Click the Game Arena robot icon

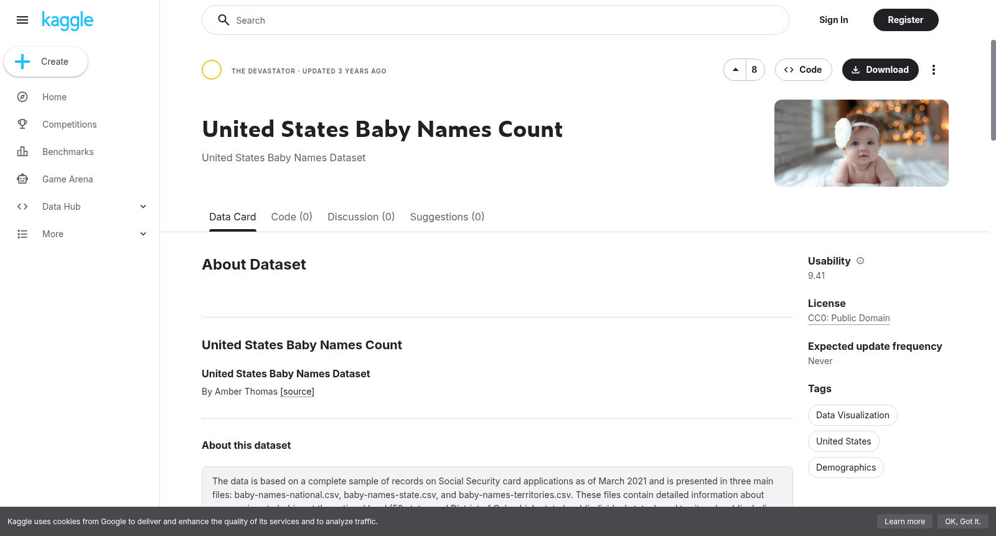click(x=22, y=179)
